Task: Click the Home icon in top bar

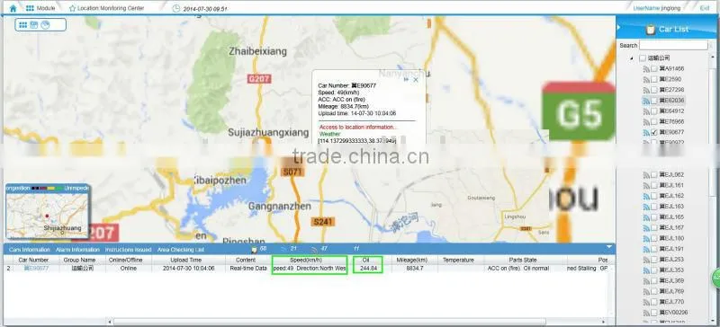Action: point(13,8)
